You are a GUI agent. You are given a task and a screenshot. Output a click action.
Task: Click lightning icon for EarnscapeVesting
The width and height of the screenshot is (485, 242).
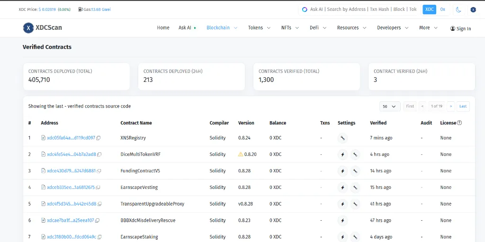342,188
